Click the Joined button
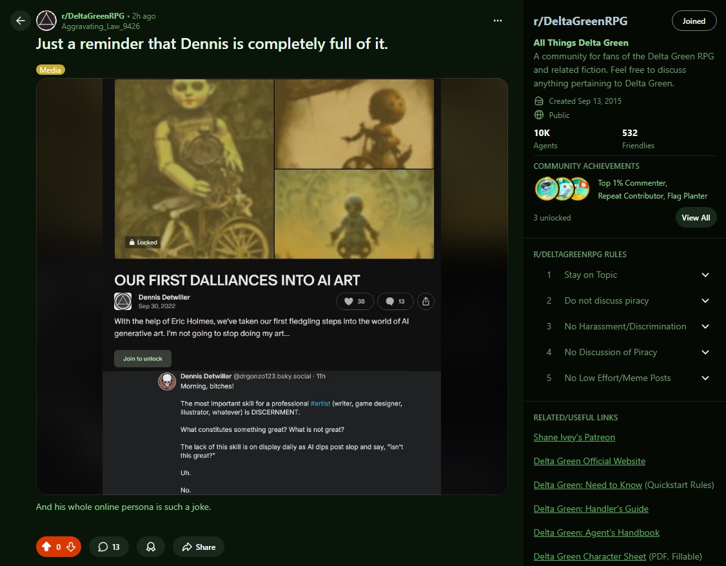This screenshot has height=566, width=726. coord(694,21)
